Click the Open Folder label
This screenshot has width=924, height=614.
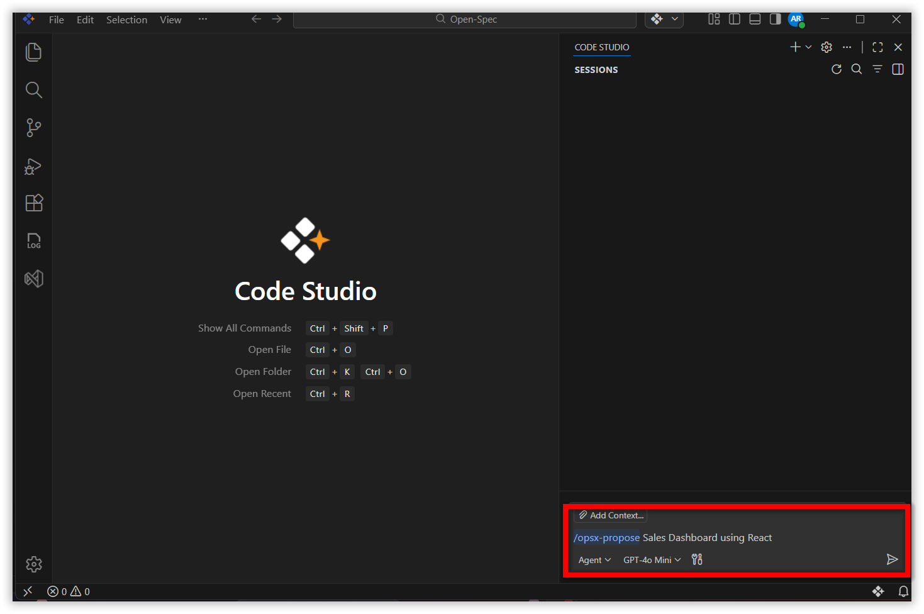264,372
